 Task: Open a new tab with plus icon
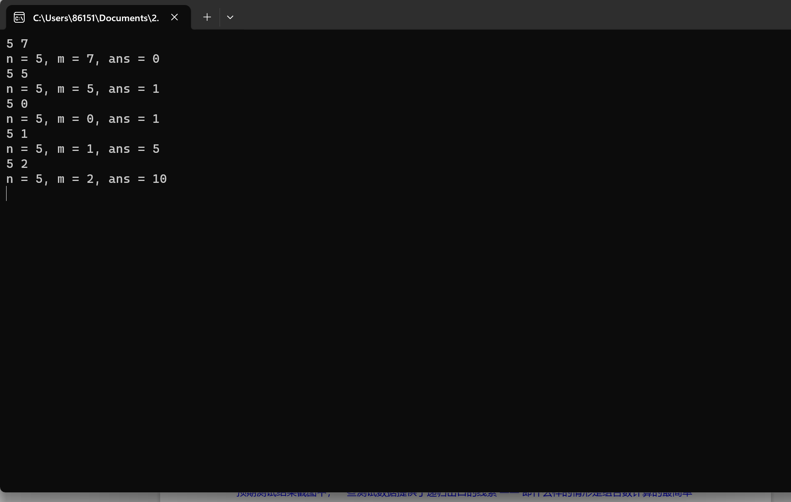[x=207, y=17]
